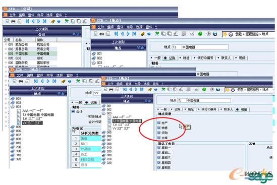Open the 联系人 tab in the front window
This screenshot has height=185, width=277.
228,109
